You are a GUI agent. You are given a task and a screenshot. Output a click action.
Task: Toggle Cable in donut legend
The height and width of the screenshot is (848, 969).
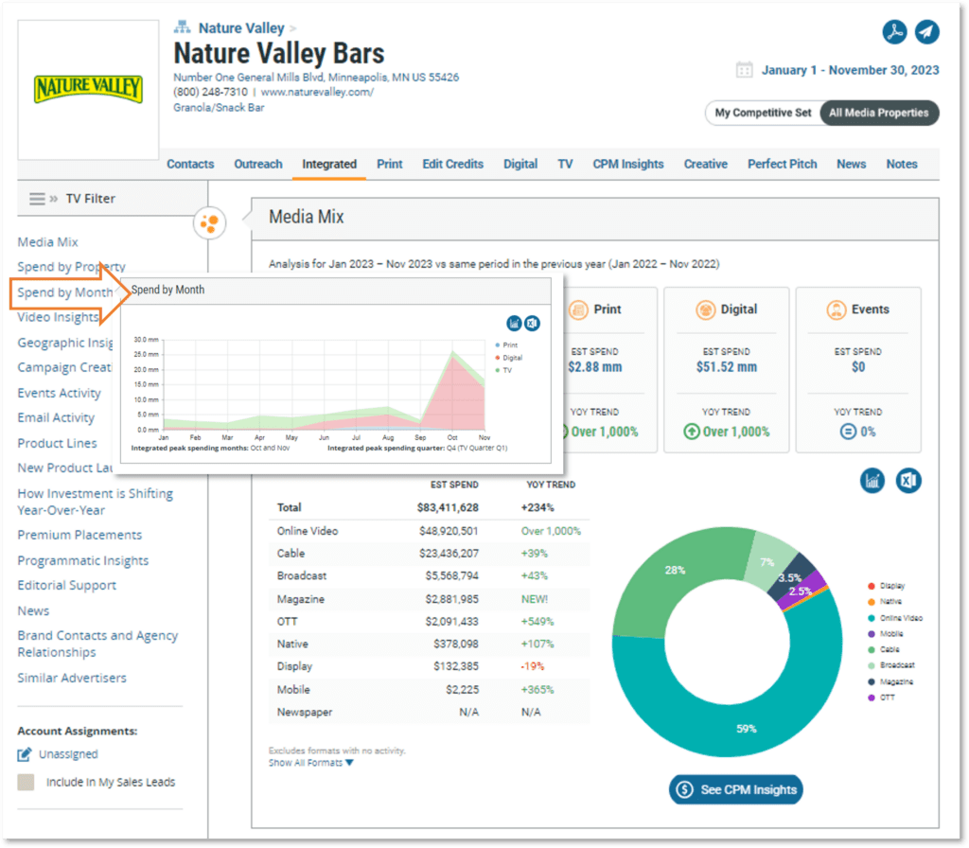(x=884, y=649)
